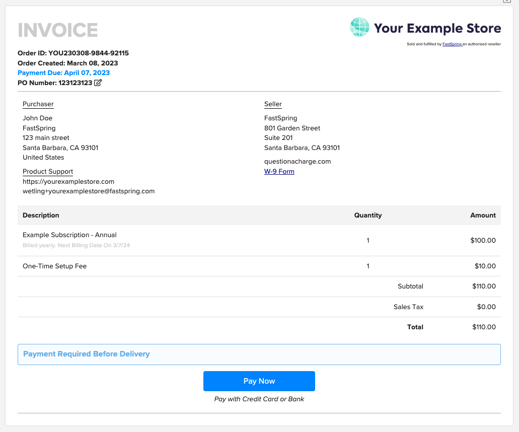Select the Seller section heading
Viewport: 519px width, 432px height.
[x=273, y=104]
